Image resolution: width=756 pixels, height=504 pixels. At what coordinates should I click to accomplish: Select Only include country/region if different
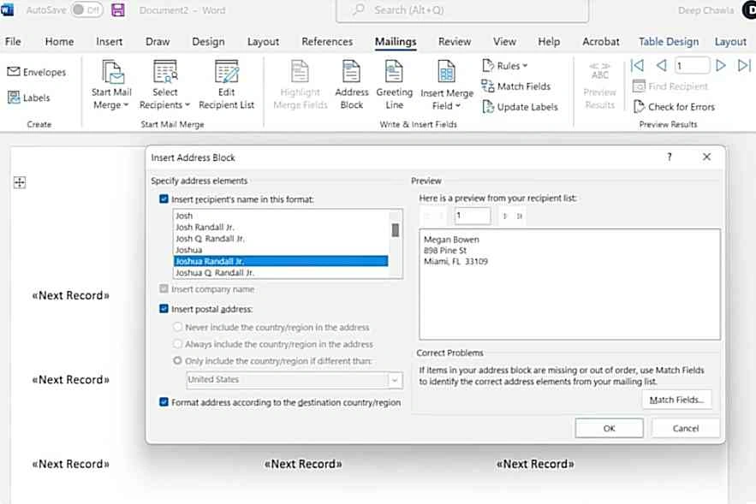pyautogui.click(x=177, y=361)
